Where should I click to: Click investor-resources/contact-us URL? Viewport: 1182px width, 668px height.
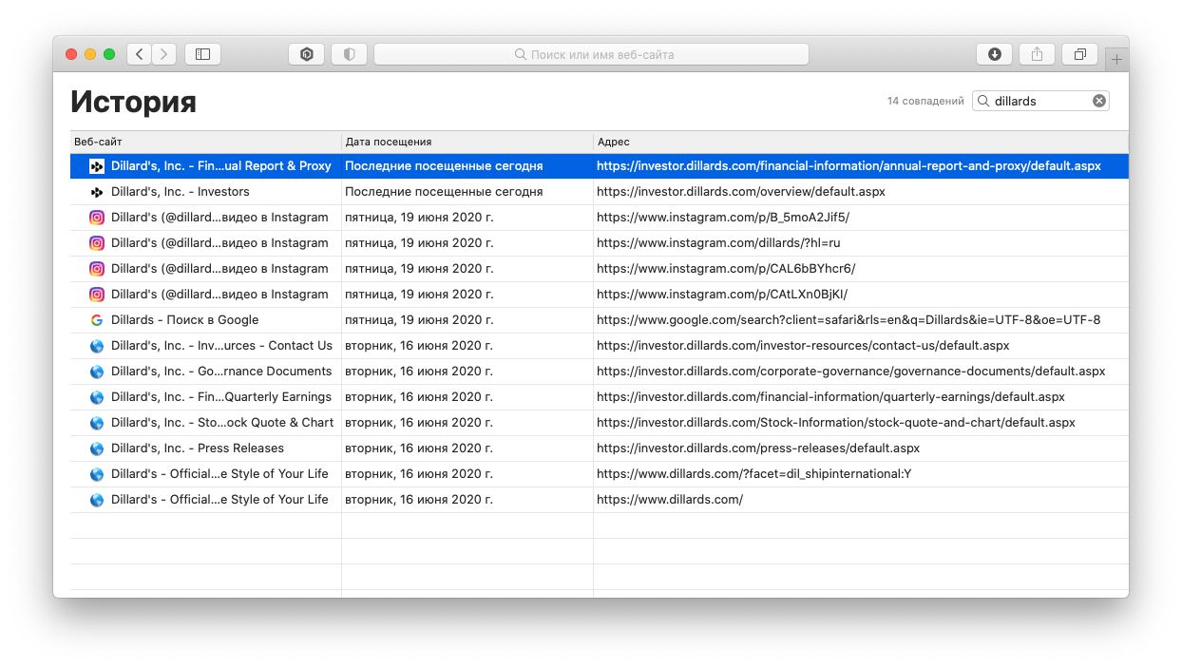[x=803, y=346]
